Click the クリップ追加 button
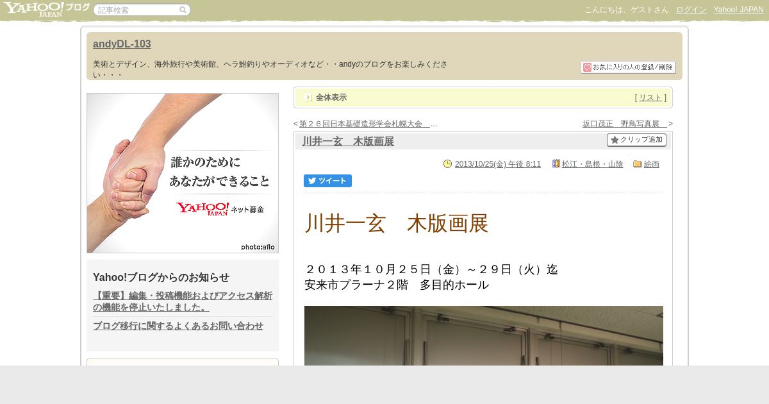Image resolution: width=769 pixels, height=404 pixels. [636, 140]
